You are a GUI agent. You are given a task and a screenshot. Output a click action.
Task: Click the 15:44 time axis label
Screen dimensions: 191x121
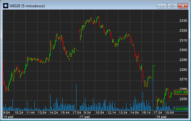click(x=65, y=113)
